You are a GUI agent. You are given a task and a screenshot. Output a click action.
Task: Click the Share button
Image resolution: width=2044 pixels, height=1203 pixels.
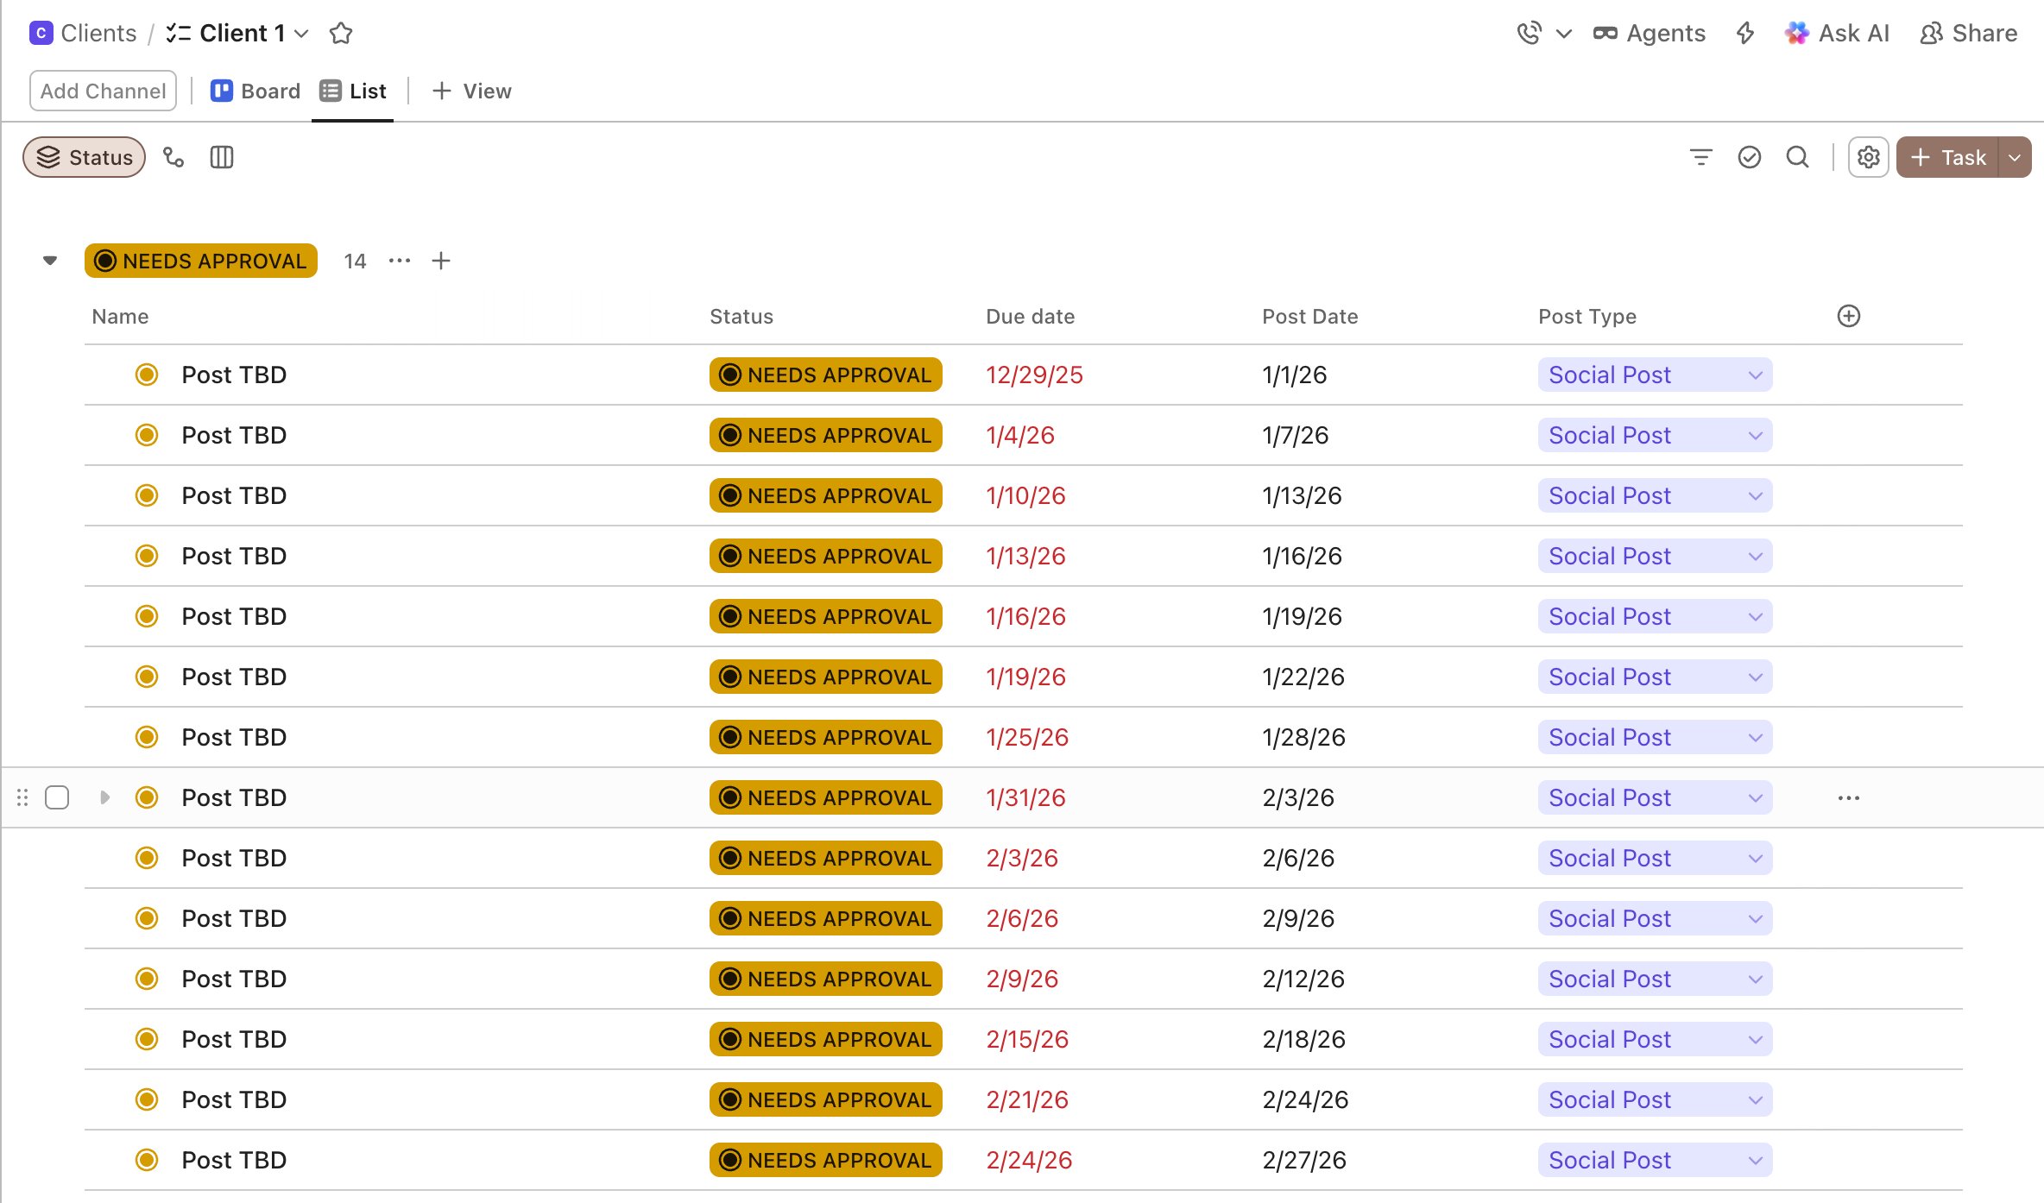pyautogui.click(x=1968, y=33)
